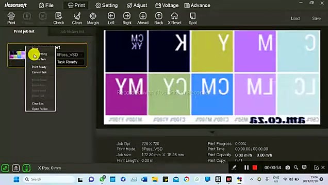Choose Open Folder in context menu

[x=40, y=109]
